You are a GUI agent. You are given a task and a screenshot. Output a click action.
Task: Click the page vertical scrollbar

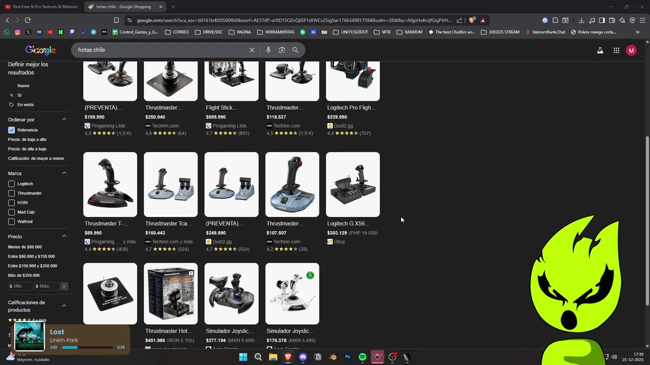[647, 220]
